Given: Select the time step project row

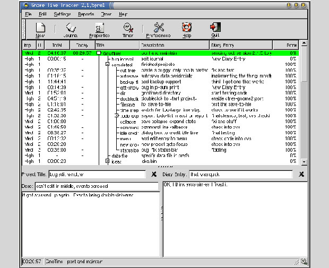Looking at the screenshot, I should click(x=160, y=110).
